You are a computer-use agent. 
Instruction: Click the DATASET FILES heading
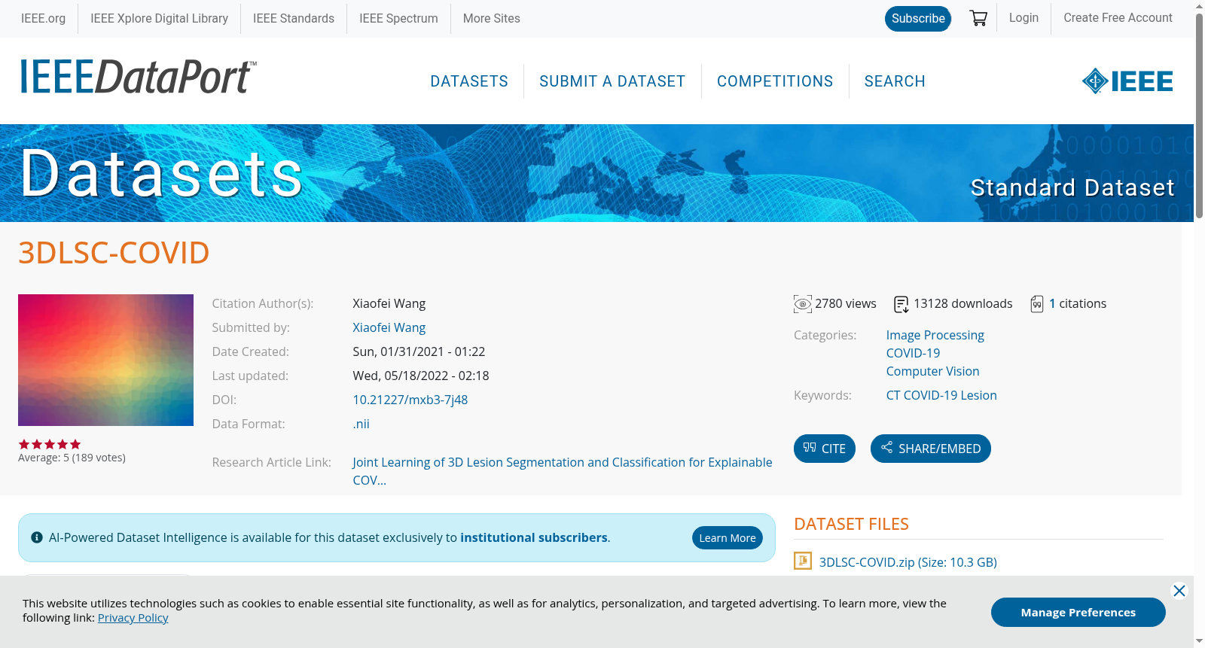(851, 524)
